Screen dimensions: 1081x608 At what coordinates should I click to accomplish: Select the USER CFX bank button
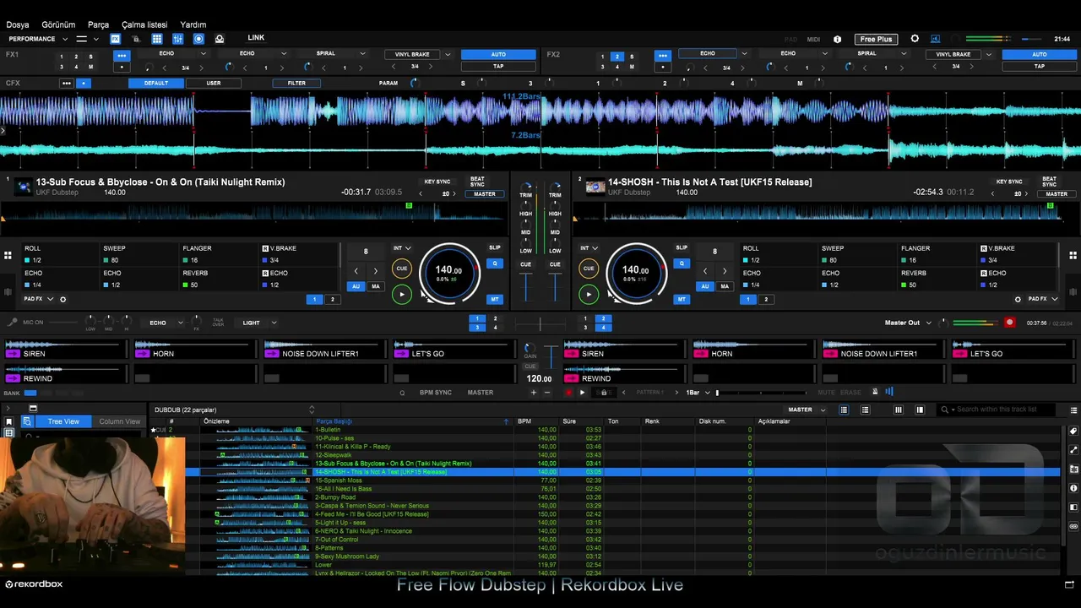214,83
